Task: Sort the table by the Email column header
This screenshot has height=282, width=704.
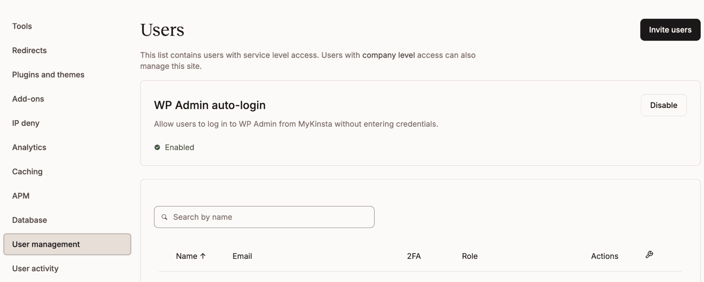Action: 242,256
